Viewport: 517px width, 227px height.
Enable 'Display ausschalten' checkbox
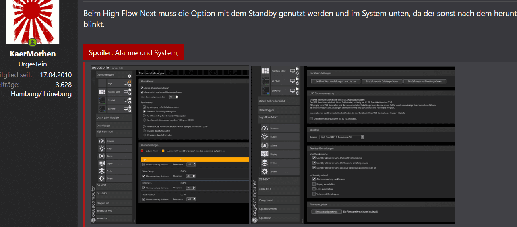[314, 184]
